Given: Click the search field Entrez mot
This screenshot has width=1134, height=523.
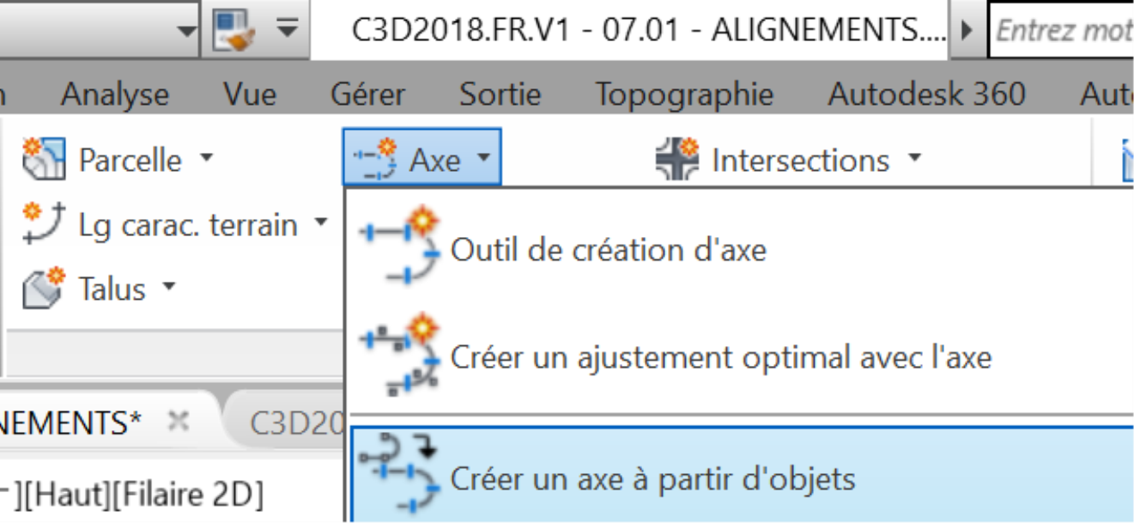Looking at the screenshot, I should [x=1062, y=30].
